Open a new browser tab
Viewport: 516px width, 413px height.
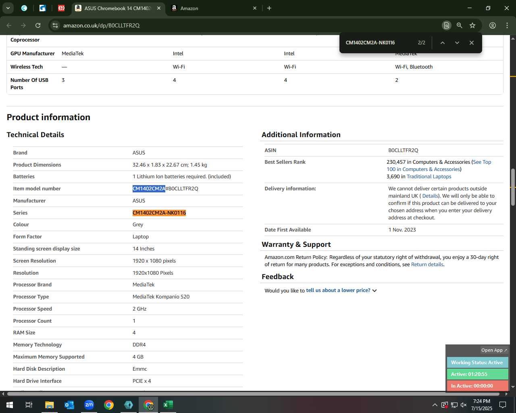point(269,8)
